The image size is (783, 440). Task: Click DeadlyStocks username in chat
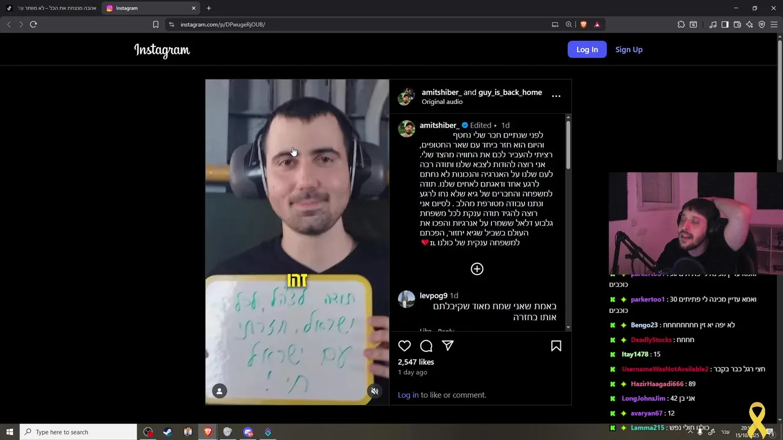651,340
